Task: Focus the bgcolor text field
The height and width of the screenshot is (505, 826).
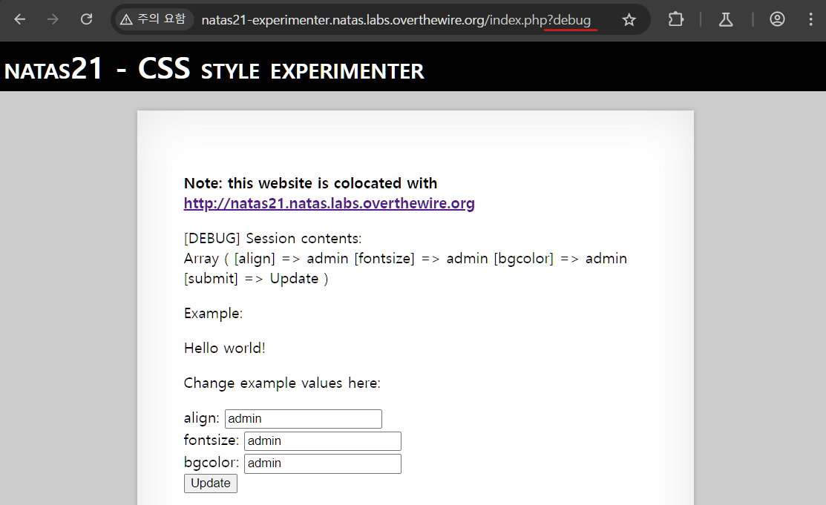Action: [322, 463]
